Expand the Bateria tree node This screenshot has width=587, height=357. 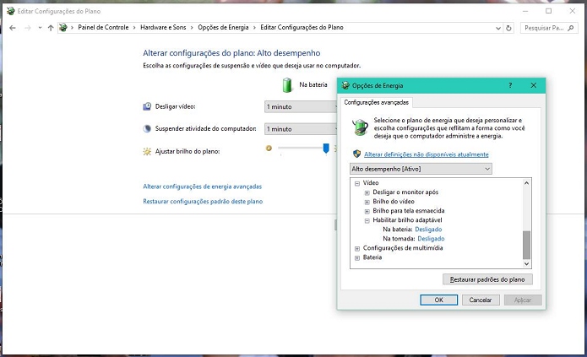pos(357,258)
